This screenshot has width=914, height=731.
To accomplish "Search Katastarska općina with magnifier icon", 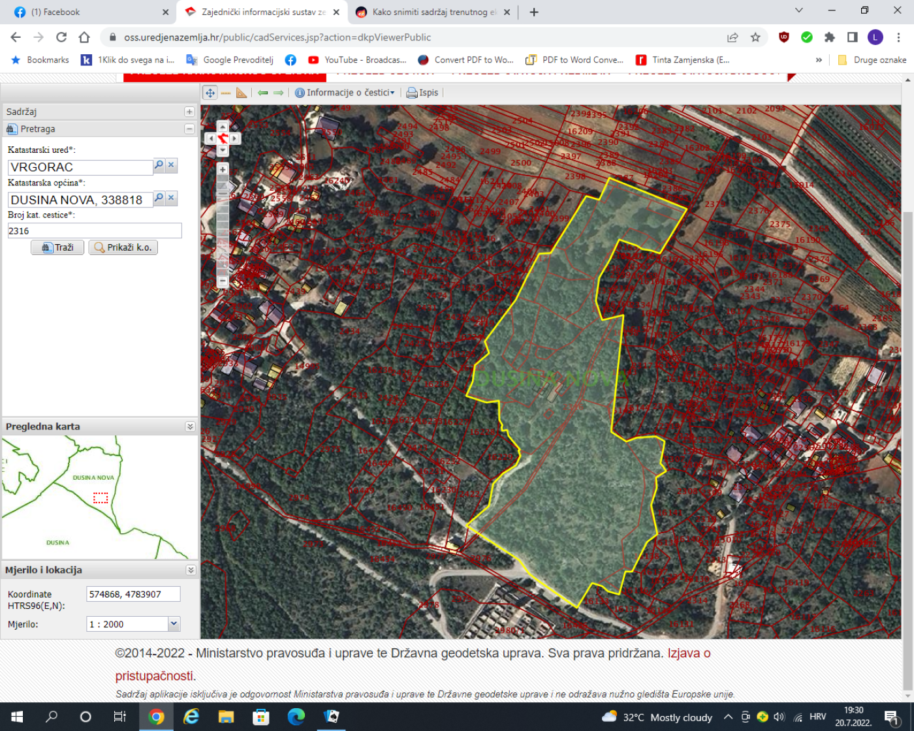I will tap(159, 198).
